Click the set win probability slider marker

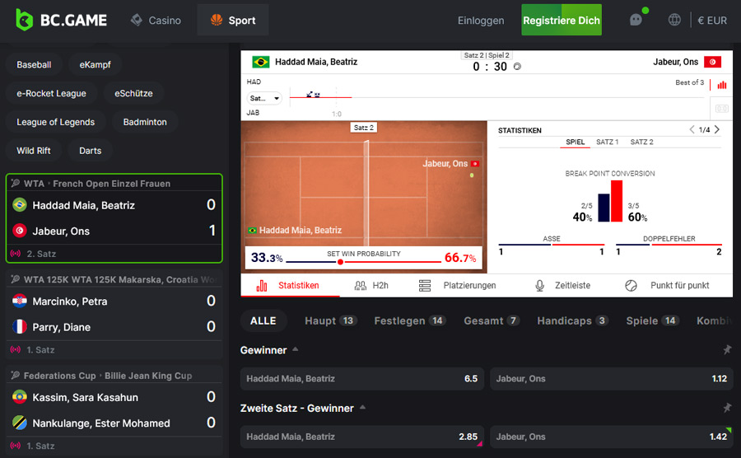[340, 262]
